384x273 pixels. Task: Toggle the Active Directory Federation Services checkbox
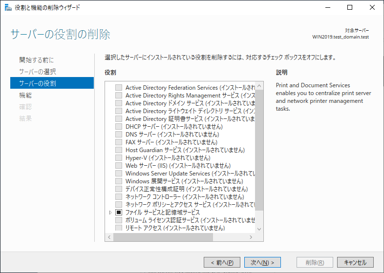pos(119,87)
